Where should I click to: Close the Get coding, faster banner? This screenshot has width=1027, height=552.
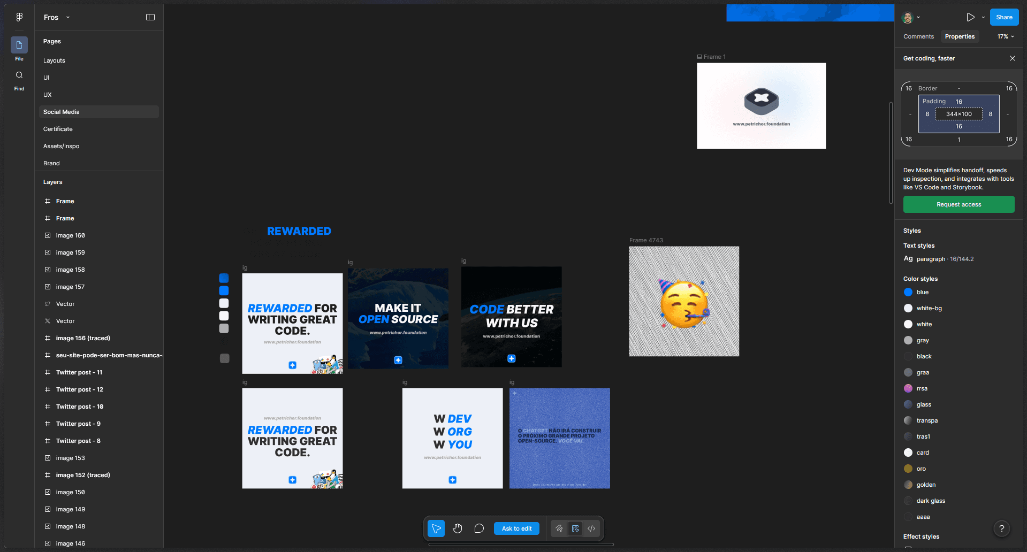[1012, 58]
